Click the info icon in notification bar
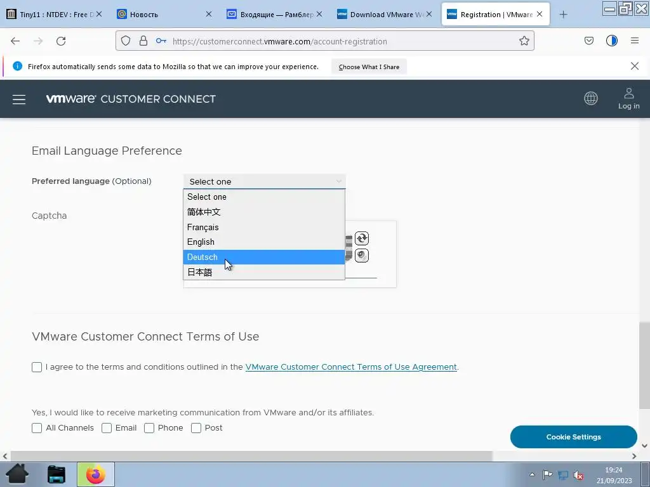The width and height of the screenshot is (650, 487). [17, 66]
